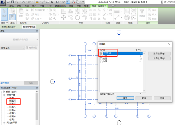Open the 粘贴 dropdown arrow under Paste
Viewport: 175px width, 125px height.
[x=21, y=18]
